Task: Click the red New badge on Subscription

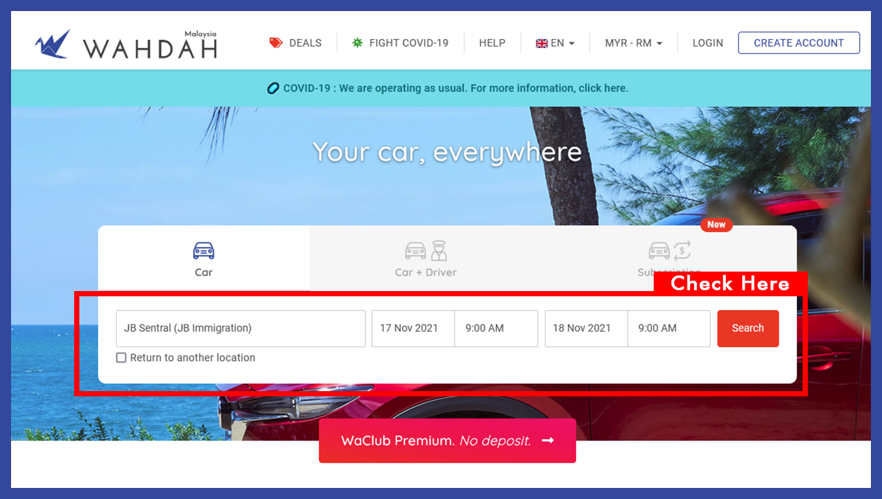Action: coord(716,225)
